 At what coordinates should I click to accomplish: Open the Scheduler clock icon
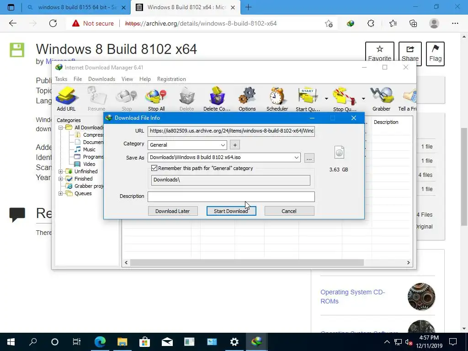[x=277, y=99]
